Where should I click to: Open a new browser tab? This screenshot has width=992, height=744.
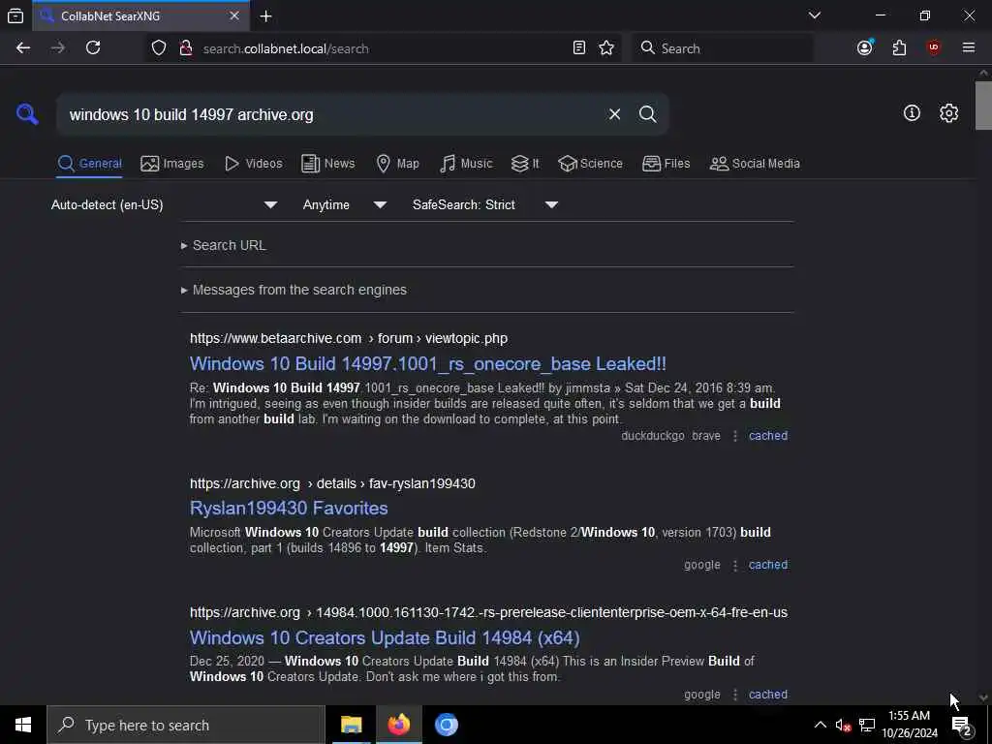click(x=265, y=16)
